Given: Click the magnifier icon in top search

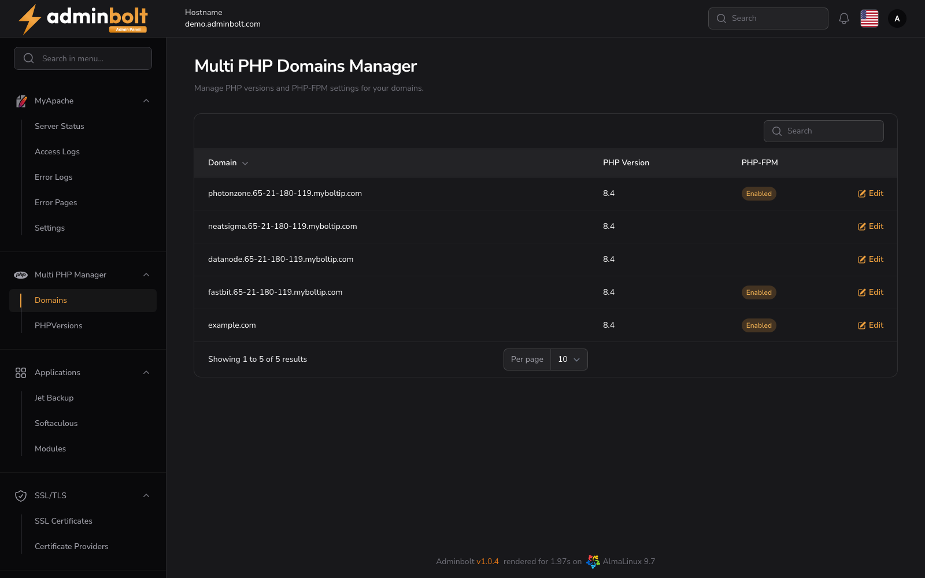Looking at the screenshot, I should (x=721, y=18).
